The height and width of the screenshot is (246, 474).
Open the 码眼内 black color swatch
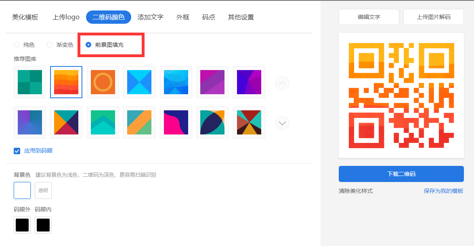[x=43, y=225]
